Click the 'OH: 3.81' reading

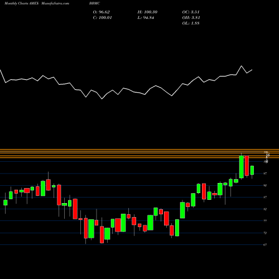191,18
